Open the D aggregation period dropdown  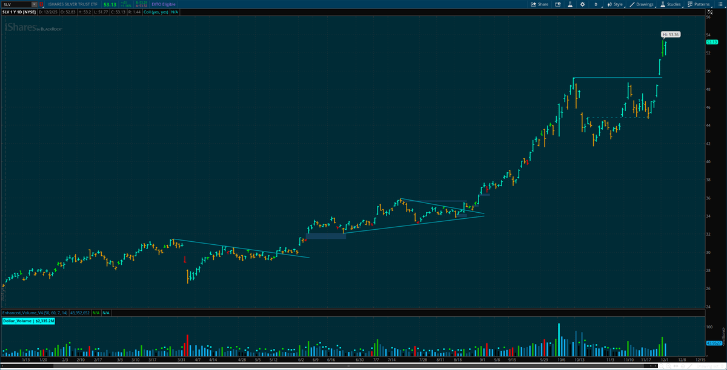click(x=596, y=4)
